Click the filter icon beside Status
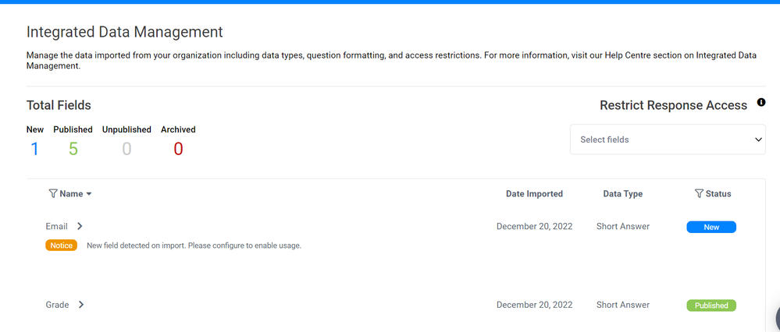 699,193
